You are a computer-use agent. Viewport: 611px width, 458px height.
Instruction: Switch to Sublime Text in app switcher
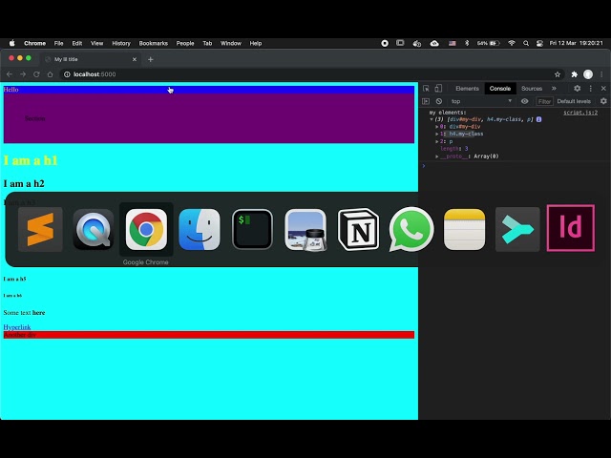40,230
